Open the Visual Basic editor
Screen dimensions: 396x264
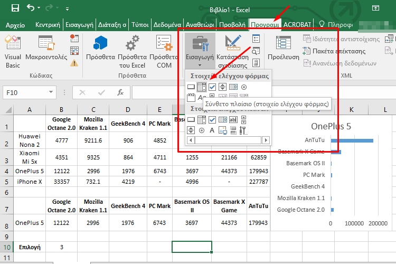[13, 51]
